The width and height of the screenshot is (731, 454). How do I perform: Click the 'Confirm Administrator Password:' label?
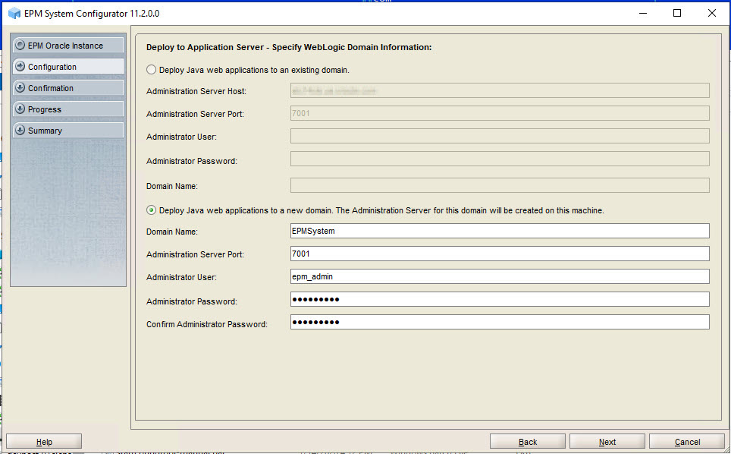pos(207,324)
